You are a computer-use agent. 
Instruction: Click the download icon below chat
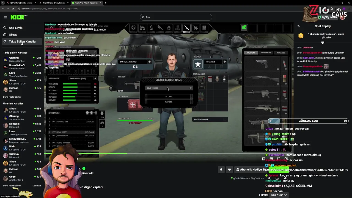click(x=277, y=178)
